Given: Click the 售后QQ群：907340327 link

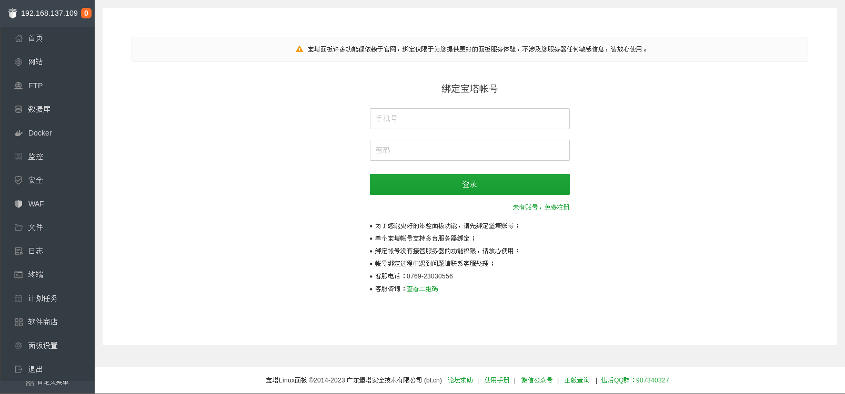Looking at the screenshot, I should [x=635, y=380].
